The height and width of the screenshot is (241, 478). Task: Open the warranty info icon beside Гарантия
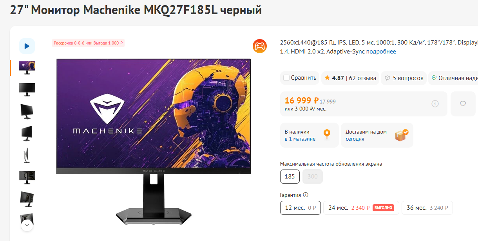[306, 195]
